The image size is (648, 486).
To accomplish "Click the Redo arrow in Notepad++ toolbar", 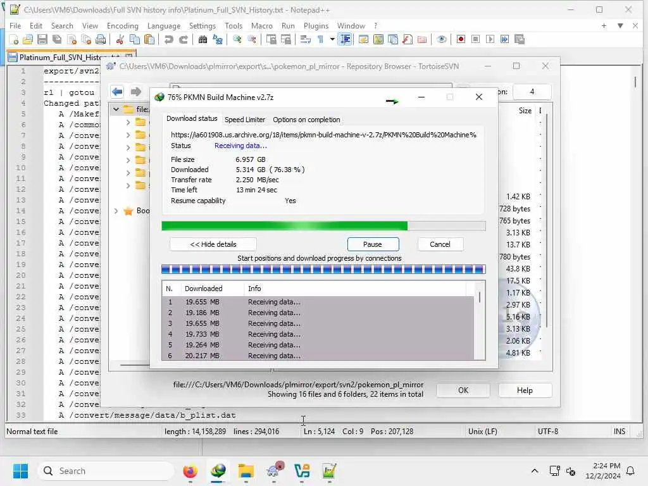I will tap(183, 40).
